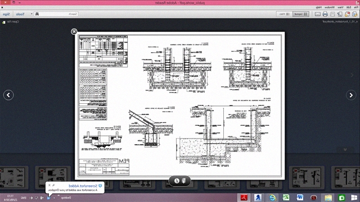360x202 pixels.
Task: Open the Sign pane
Action: tap(6, 14)
